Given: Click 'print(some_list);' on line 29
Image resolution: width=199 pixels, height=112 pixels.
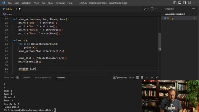Looking at the screenshot, I should point(30,62).
